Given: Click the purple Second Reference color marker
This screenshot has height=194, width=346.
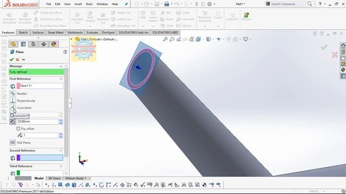Looking at the screenshot, I should coord(18,158).
